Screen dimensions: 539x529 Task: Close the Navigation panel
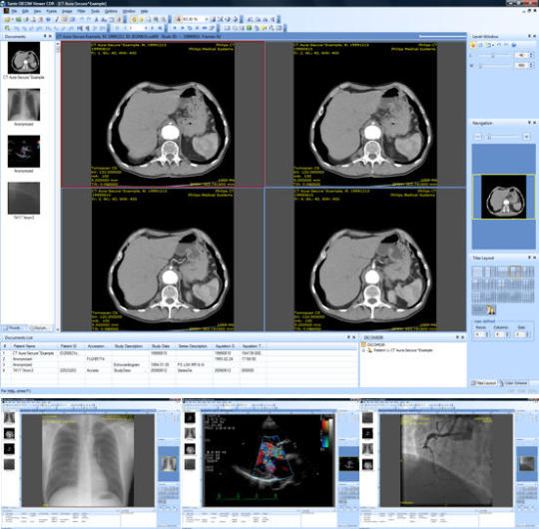(535, 123)
